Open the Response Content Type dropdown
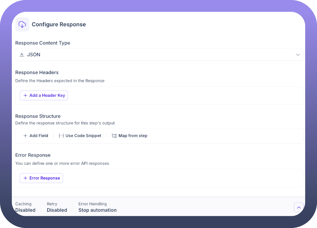Screen dimensions: 317x228 (x=159, y=55)
